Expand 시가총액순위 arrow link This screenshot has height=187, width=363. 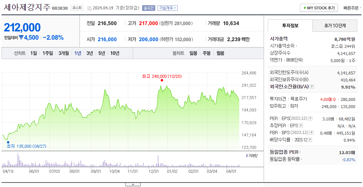pyautogui.click(x=296, y=46)
